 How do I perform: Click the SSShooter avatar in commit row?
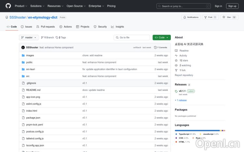[x=23, y=47]
